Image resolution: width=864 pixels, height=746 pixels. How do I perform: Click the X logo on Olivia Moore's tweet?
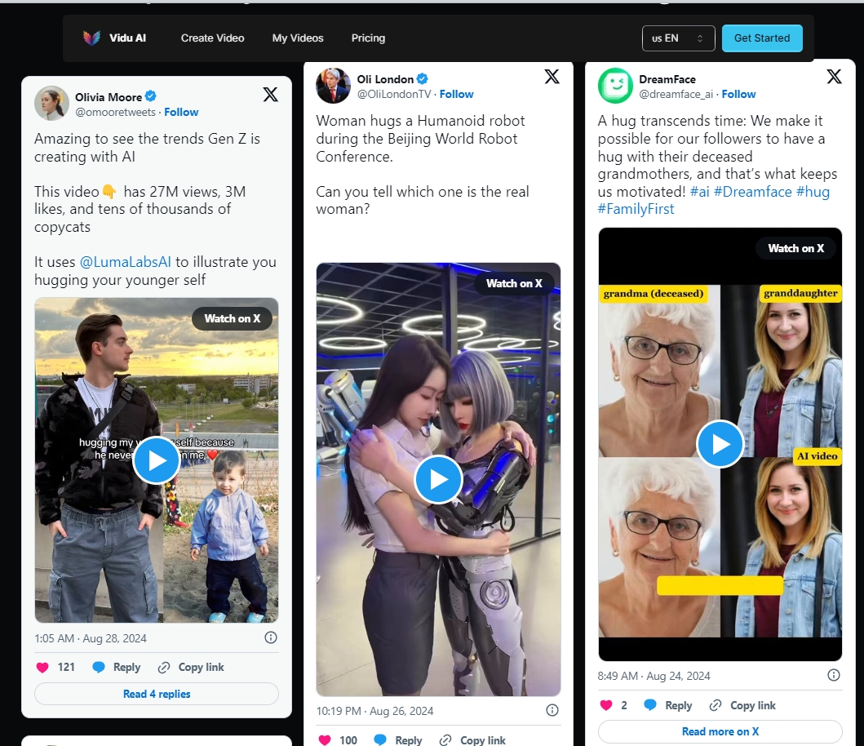tap(271, 95)
